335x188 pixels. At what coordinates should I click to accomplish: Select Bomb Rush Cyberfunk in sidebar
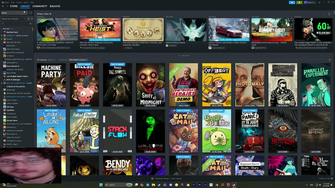pyautogui.click(x=17, y=52)
